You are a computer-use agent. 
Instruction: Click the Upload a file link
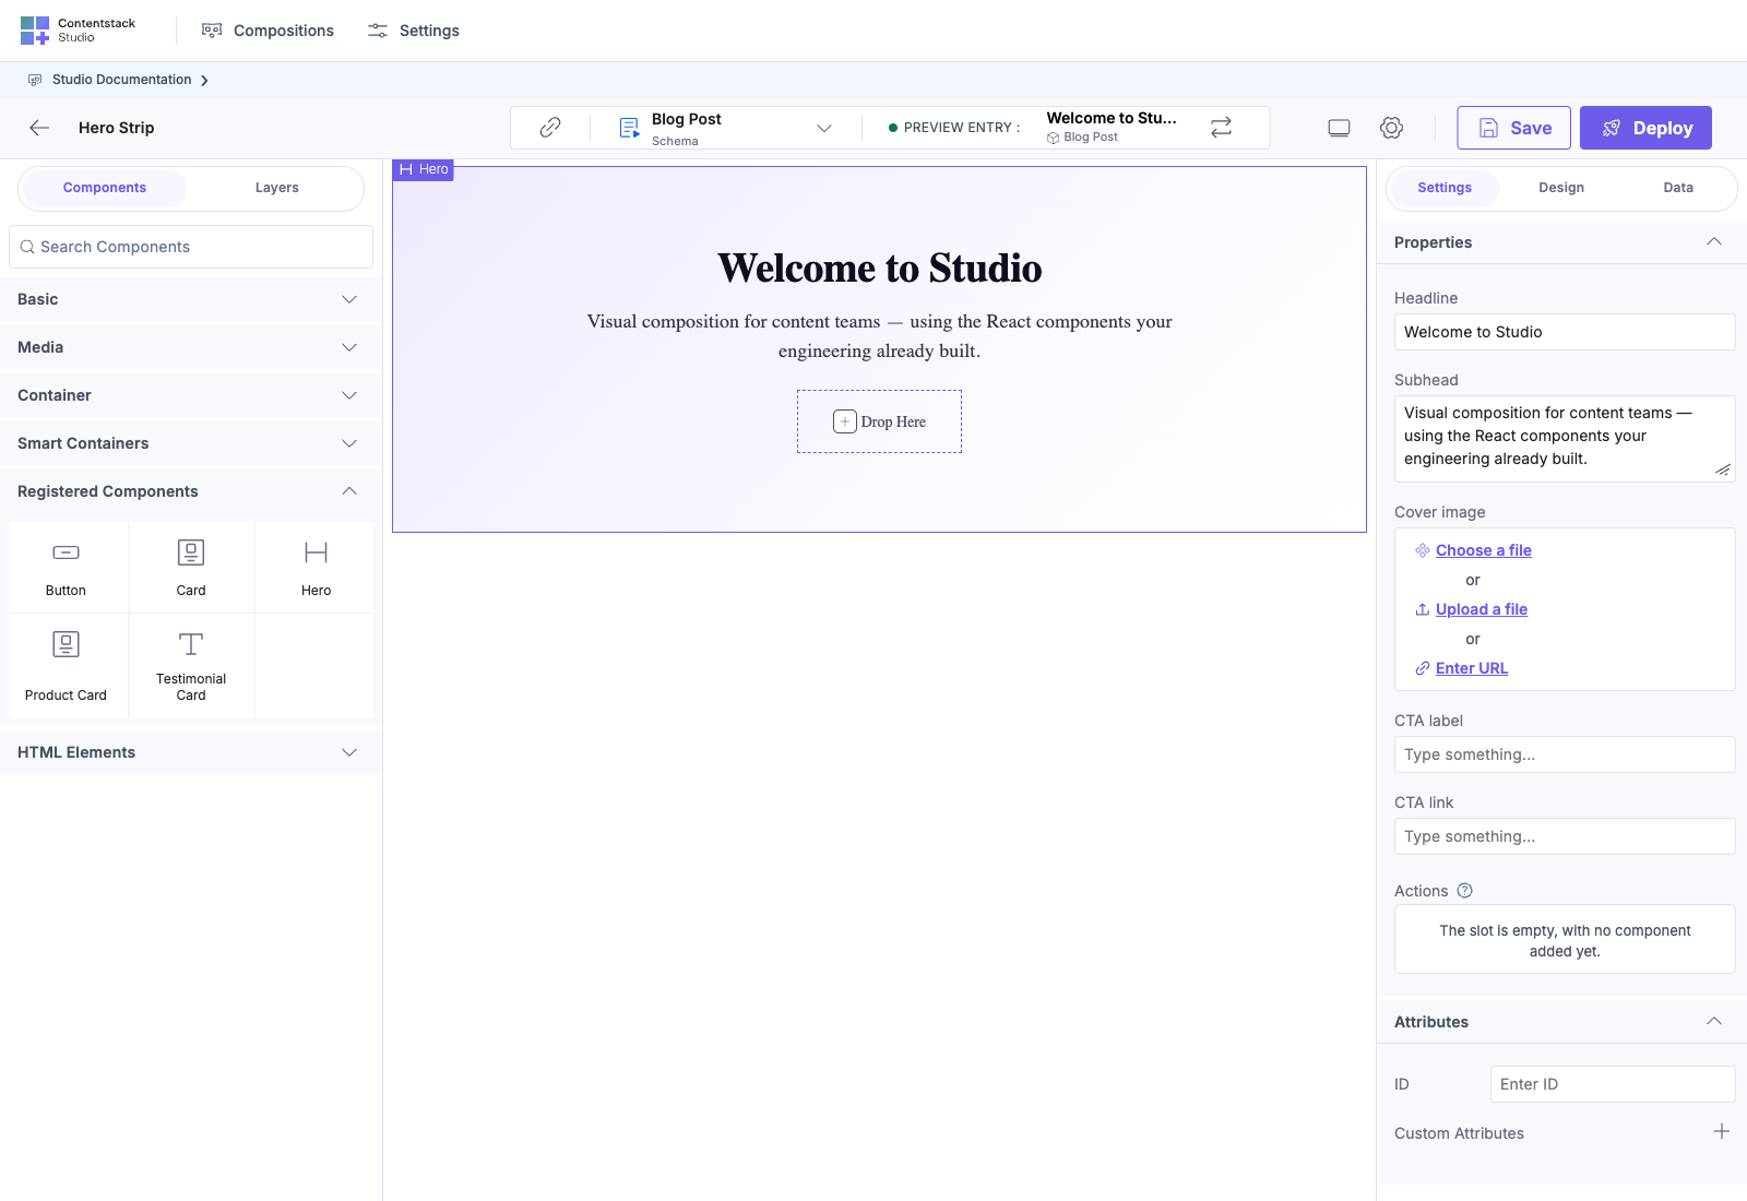[x=1481, y=610]
